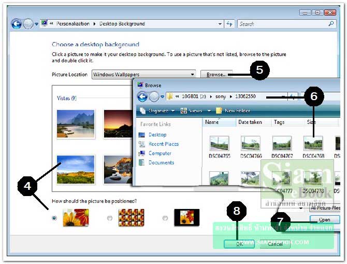Select 10GB01 drive breadcrumb

pyautogui.click(x=194, y=96)
